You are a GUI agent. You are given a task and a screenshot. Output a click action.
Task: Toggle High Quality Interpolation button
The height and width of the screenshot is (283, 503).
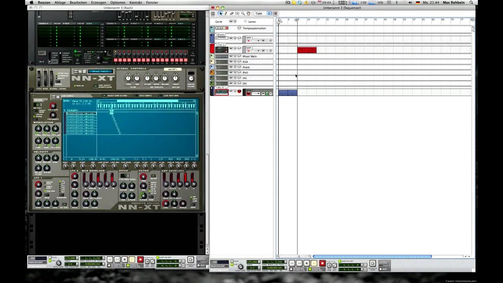[x=95, y=86]
